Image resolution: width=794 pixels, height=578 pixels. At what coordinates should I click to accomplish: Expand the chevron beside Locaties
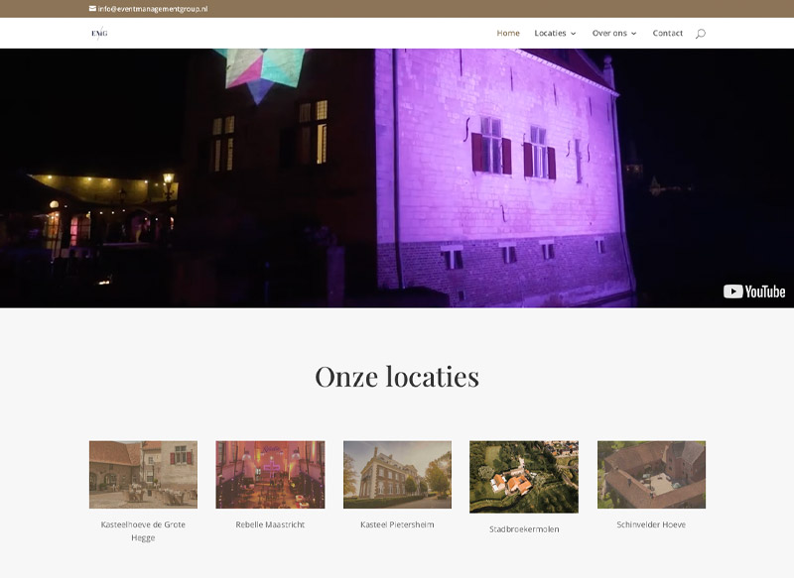click(574, 34)
